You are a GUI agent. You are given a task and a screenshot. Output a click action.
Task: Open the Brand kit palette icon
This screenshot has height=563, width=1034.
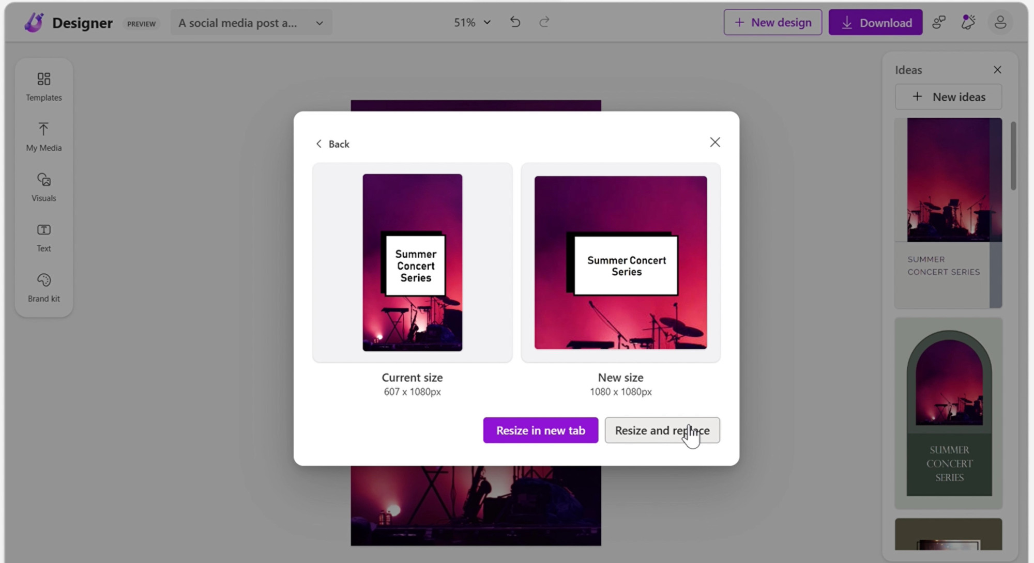pos(43,280)
